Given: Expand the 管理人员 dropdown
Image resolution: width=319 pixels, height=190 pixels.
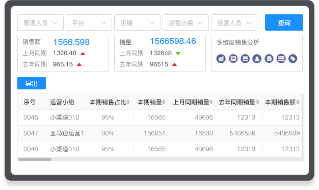Looking at the screenshot, I should [40, 22].
